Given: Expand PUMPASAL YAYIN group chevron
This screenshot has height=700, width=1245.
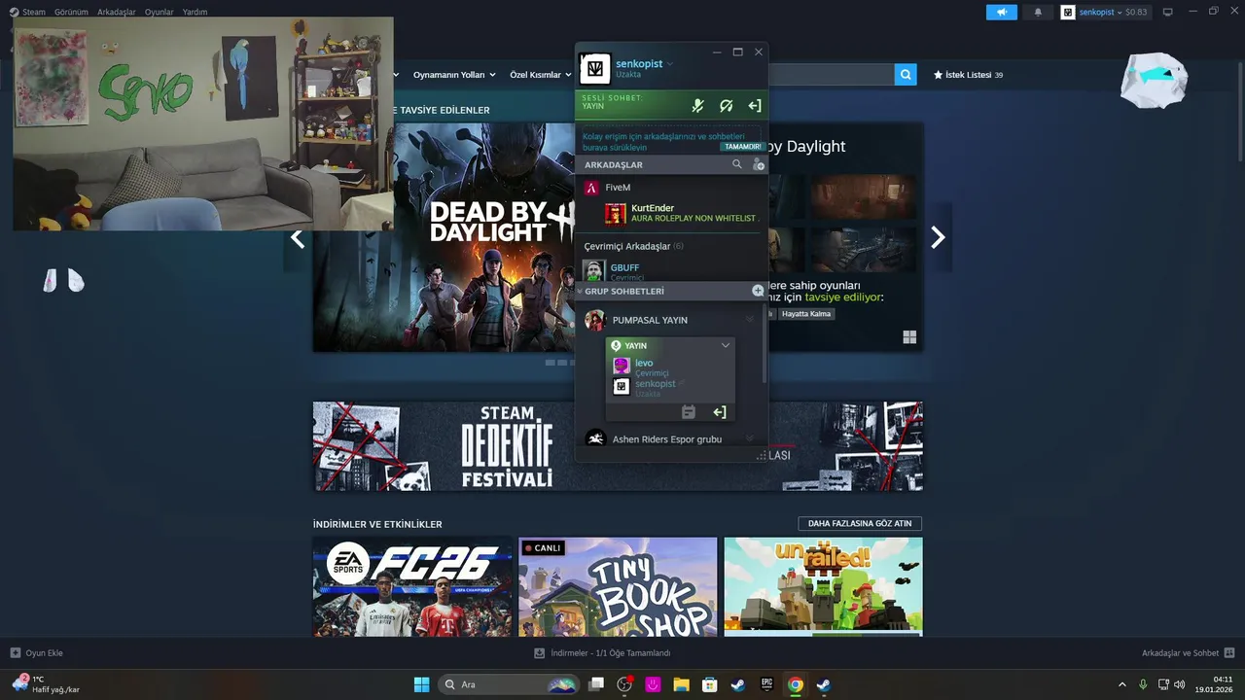Looking at the screenshot, I should [750, 320].
